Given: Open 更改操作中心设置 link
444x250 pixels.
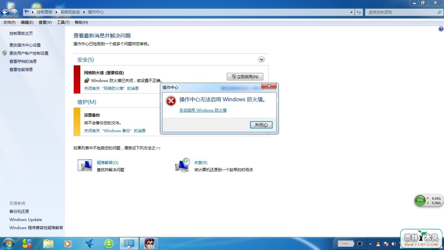Looking at the screenshot, I should coord(25,45).
